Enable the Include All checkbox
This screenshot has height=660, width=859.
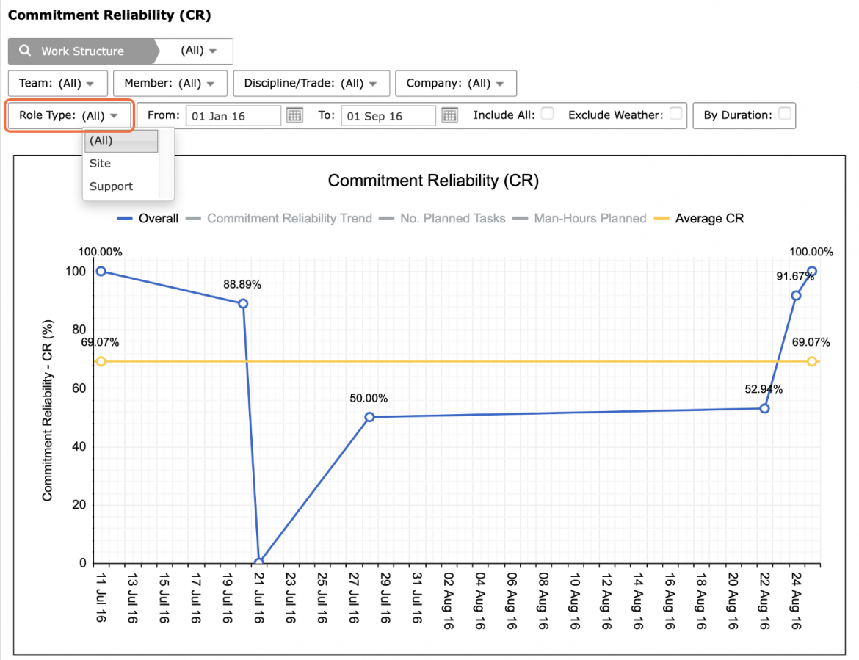click(x=547, y=113)
